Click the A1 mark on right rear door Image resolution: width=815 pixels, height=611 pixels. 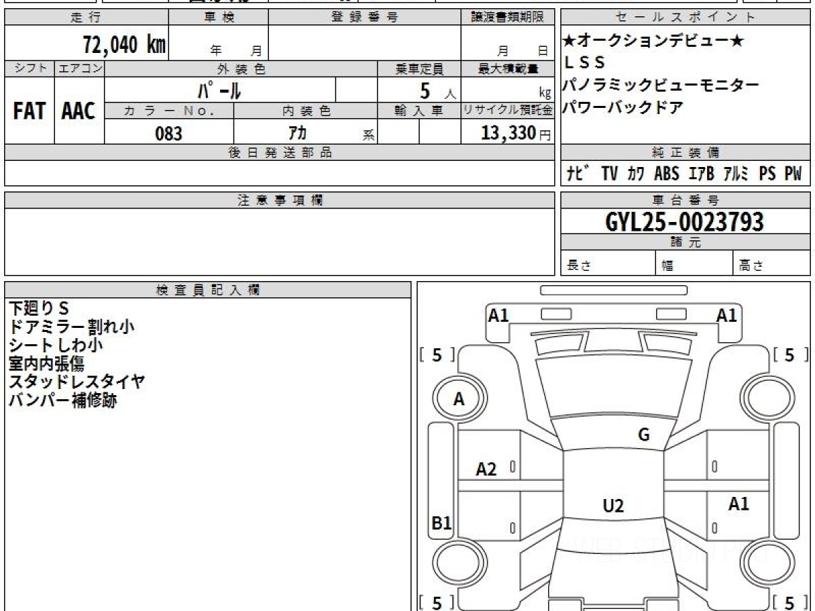coord(738,504)
